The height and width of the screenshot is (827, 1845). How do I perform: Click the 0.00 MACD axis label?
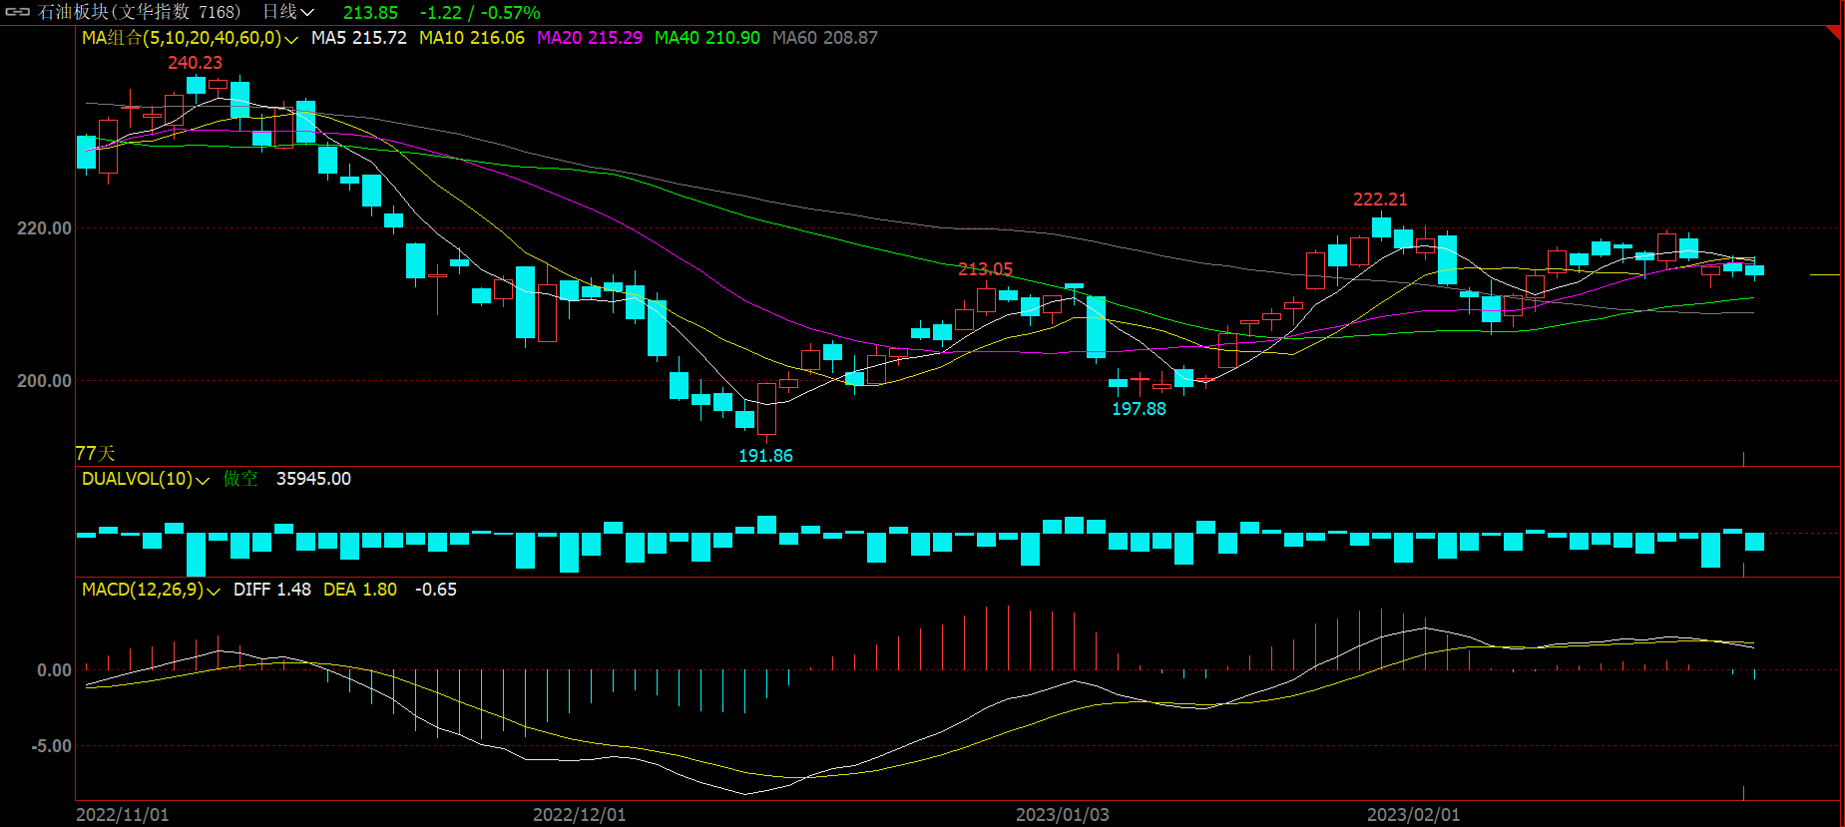pyautogui.click(x=54, y=670)
